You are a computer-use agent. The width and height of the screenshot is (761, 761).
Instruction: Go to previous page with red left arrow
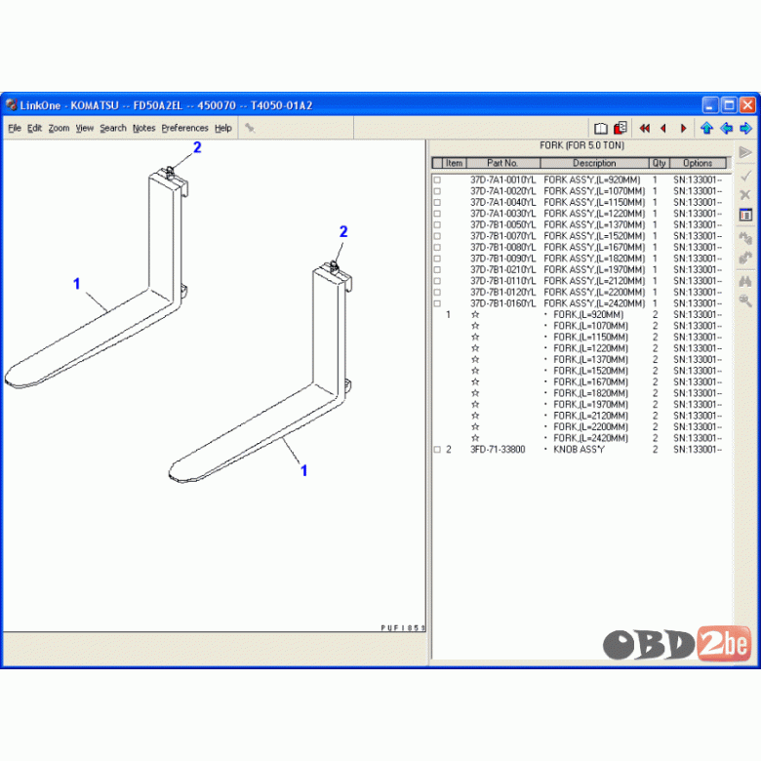pos(663,128)
